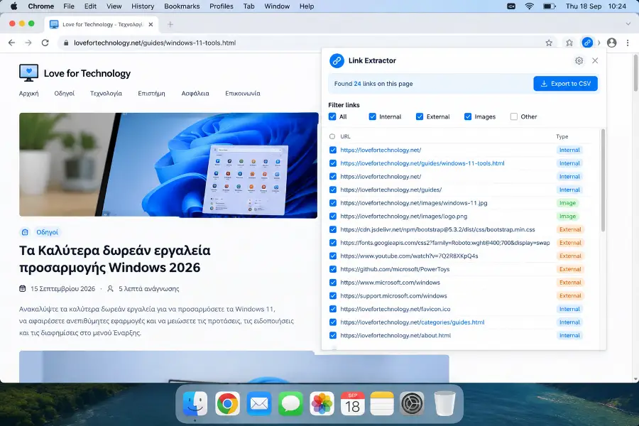This screenshot has height=426, width=639.
Task: Uncheck the Images filter checkbox
Action: (x=468, y=116)
